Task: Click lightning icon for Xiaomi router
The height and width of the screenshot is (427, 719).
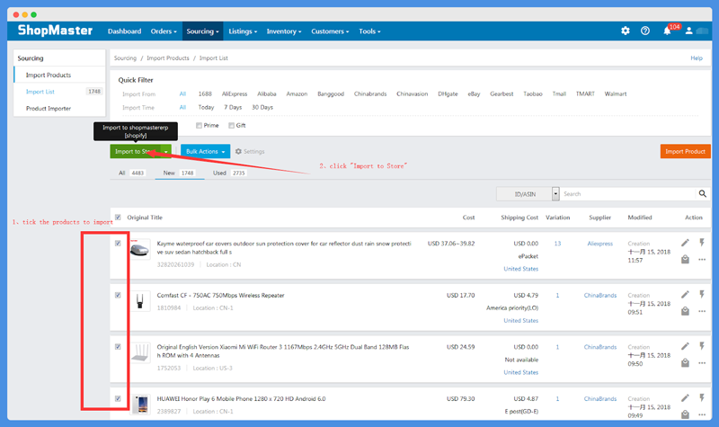Action: point(702,346)
